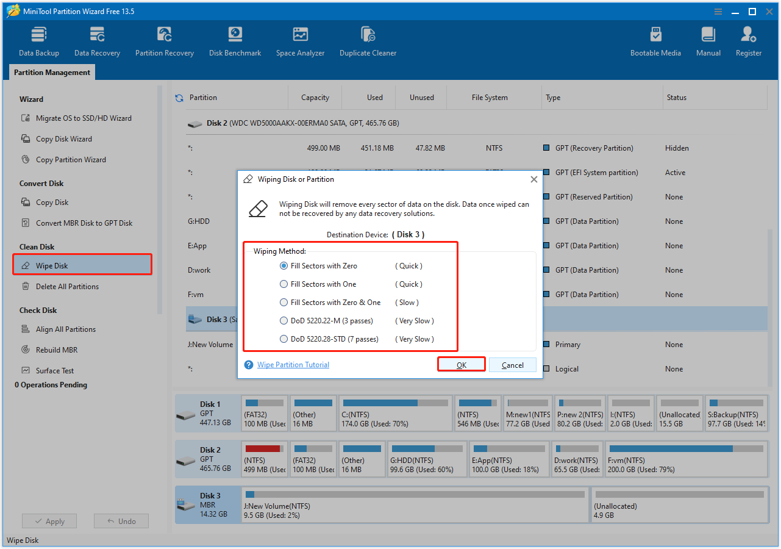Open the Manual
This screenshot has height=549, width=781.
pos(708,40)
